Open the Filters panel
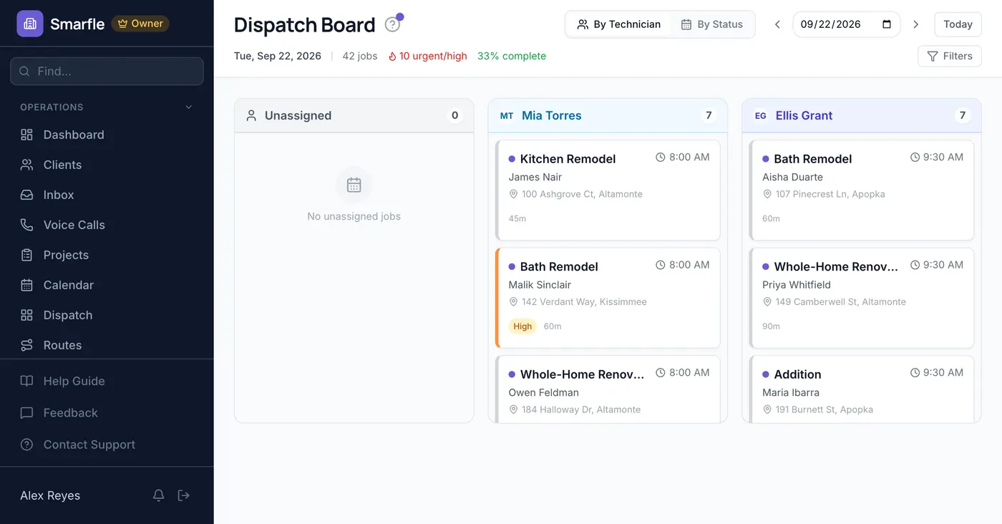This screenshot has height=524, width=1002. [x=950, y=56]
